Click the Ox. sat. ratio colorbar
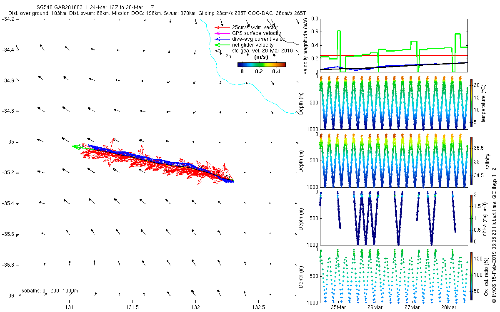Screen dimensions: 500x312 tap(471, 276)
